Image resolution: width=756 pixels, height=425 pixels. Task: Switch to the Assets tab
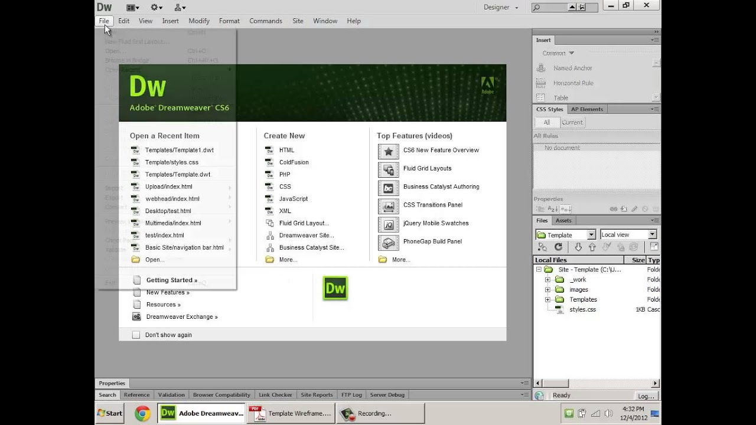pyautogui.click(x=563, y=221)
